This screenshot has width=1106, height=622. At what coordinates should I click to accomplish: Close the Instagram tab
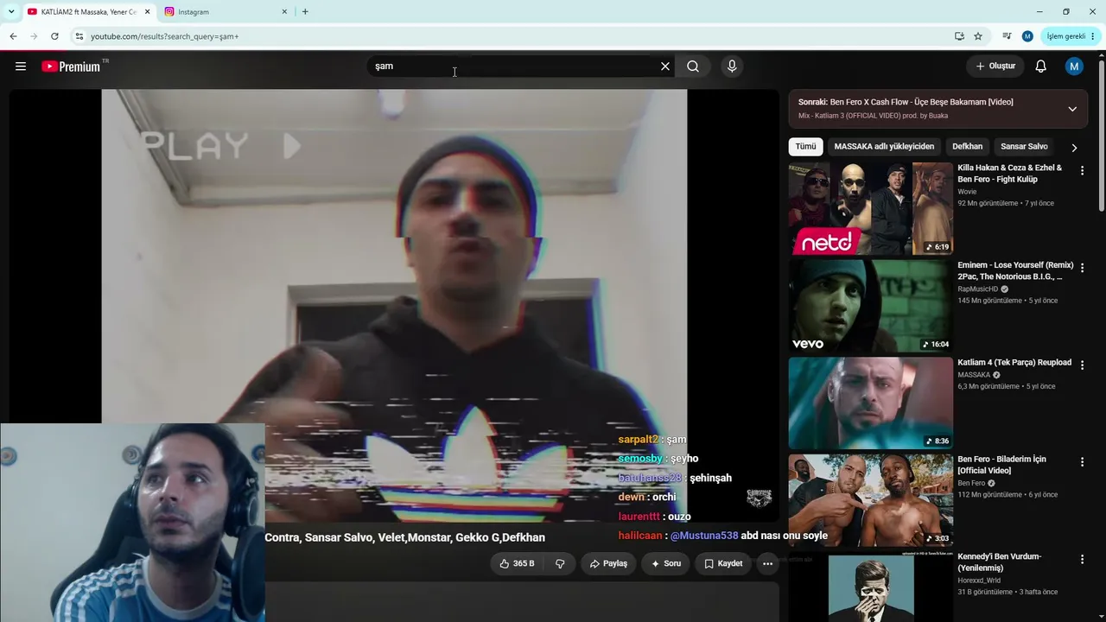284,12
